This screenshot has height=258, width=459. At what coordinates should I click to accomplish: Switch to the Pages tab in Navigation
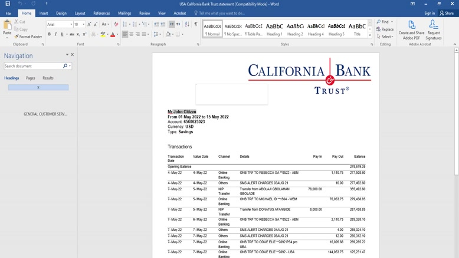coord(30,78)
